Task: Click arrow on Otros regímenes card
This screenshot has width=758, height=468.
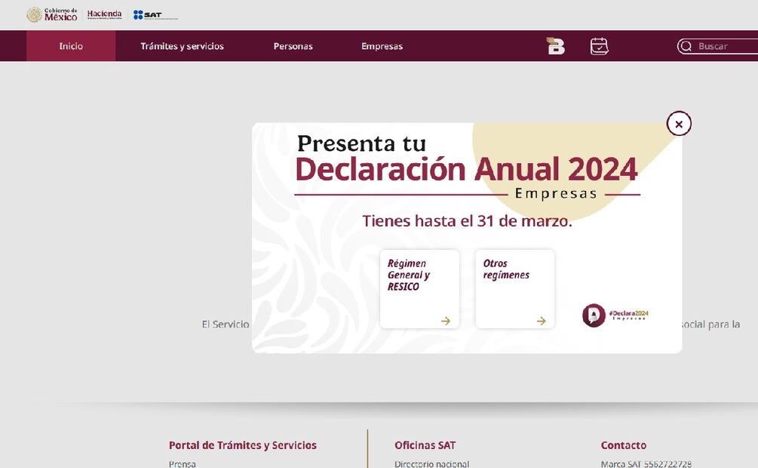Action: point(541,321)
